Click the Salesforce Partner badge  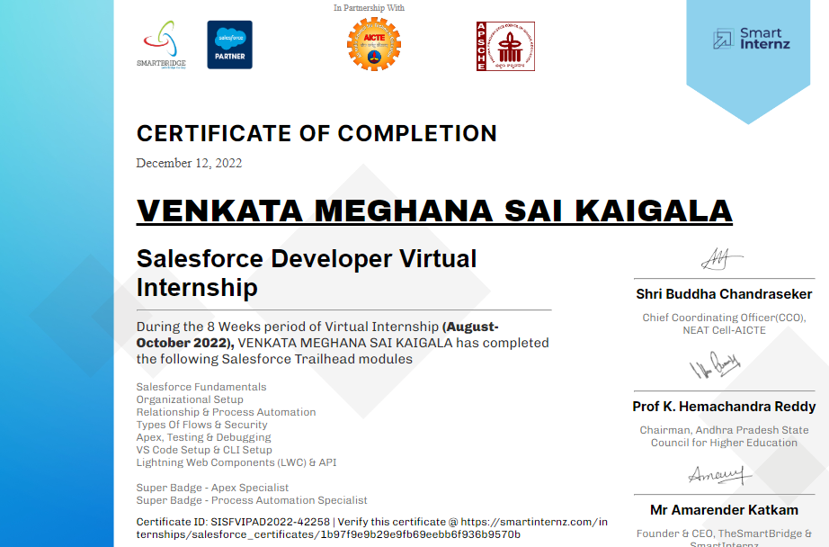[229, 45]
